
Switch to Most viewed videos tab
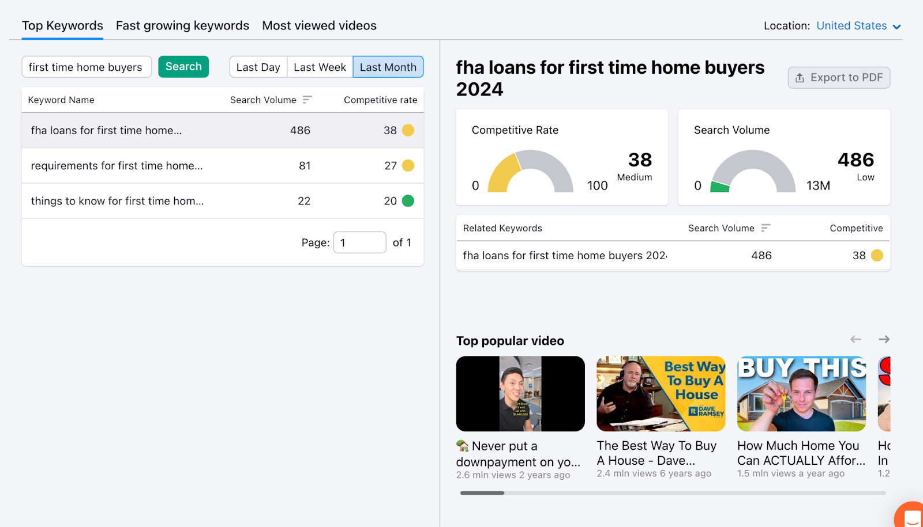tap(319, 26)
